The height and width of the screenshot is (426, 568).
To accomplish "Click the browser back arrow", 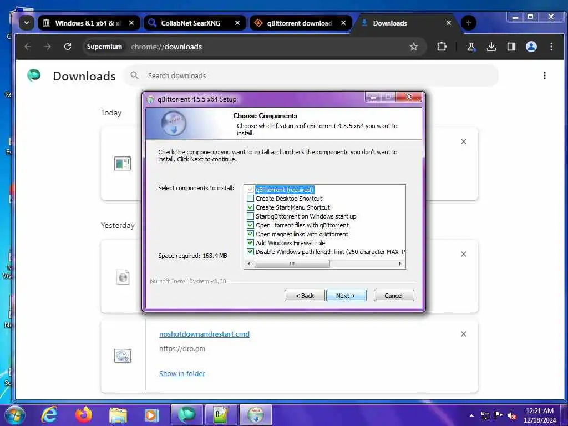I will [28, 47].
